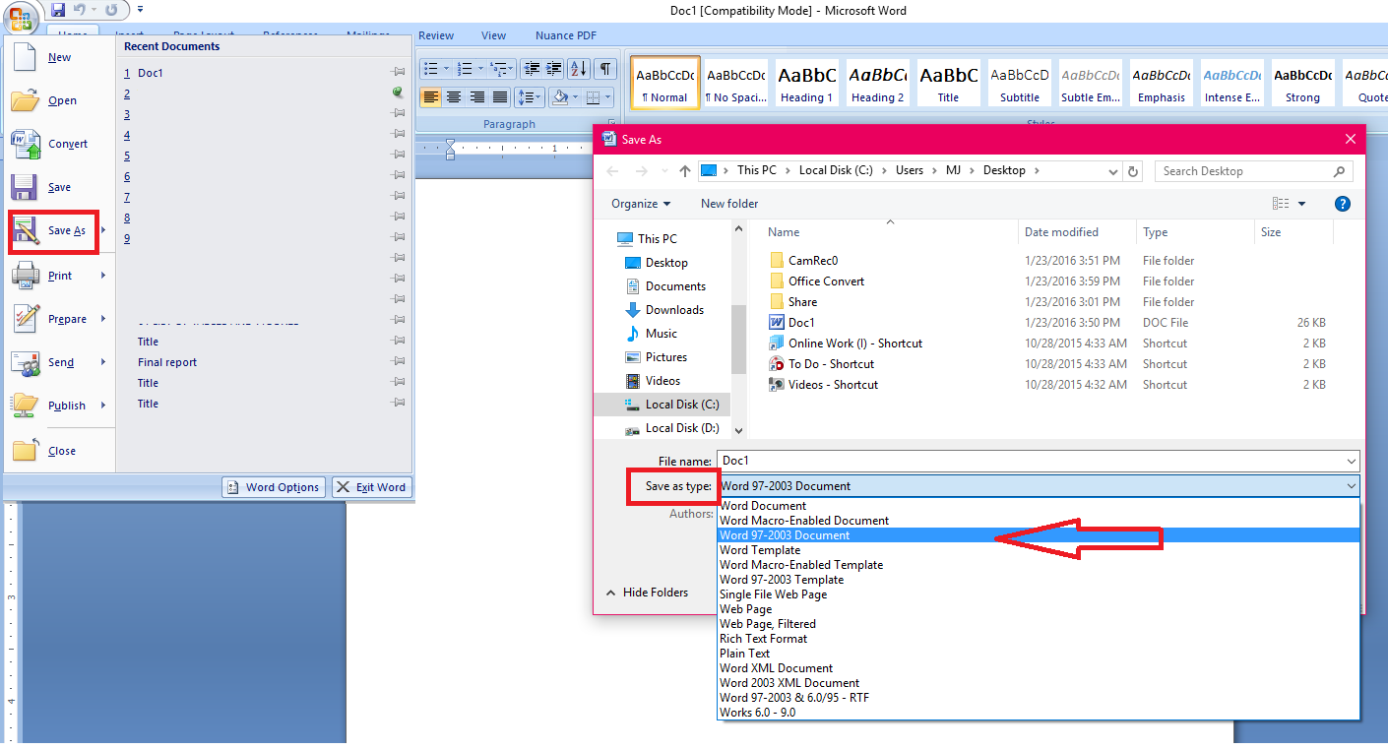Choose New in Office menu
This screenshot has height=750, width=1388.
click(59, 57)
